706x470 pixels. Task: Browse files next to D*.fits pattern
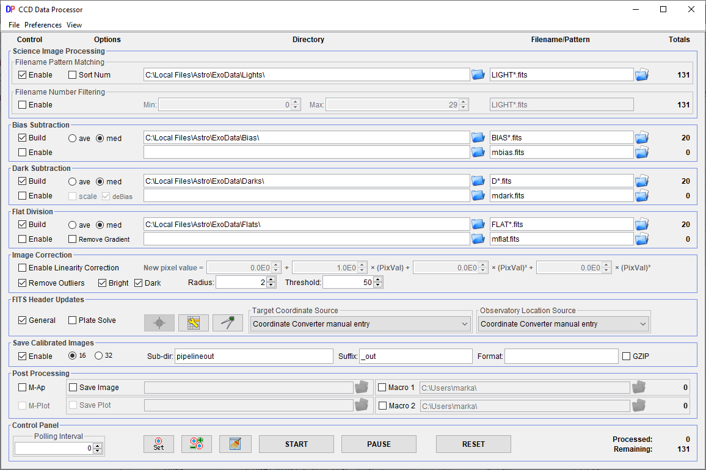pyautogui.click(x=642, y=181)
